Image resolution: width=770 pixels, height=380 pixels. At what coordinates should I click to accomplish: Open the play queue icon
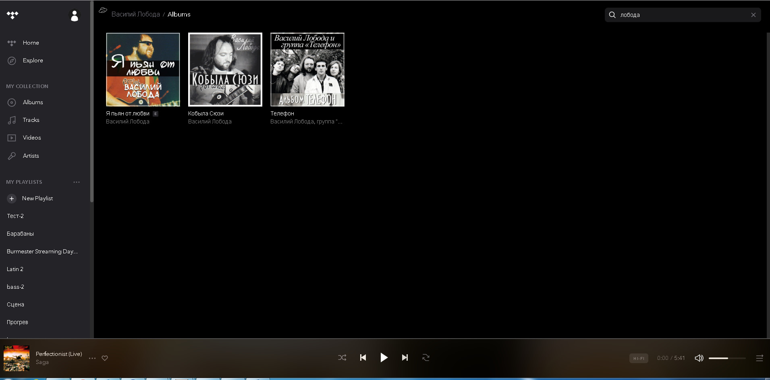760,358
